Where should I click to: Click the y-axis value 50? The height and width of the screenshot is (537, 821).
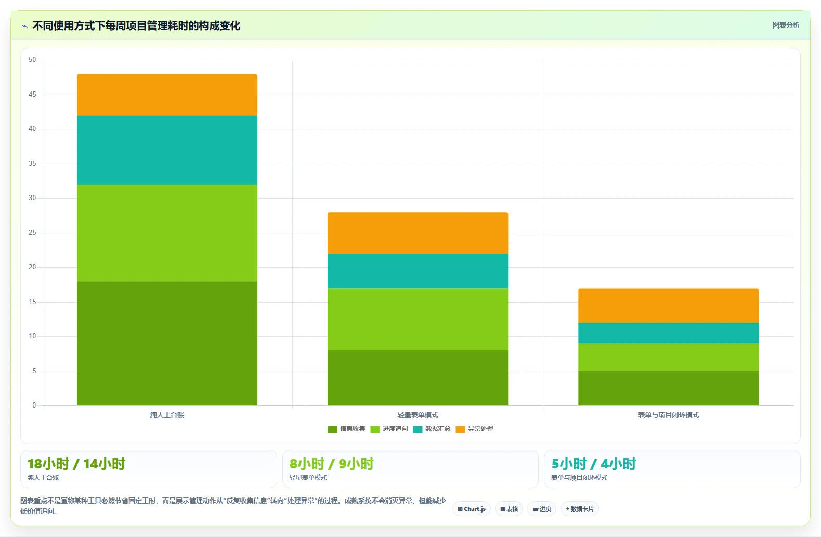point(32,60)
